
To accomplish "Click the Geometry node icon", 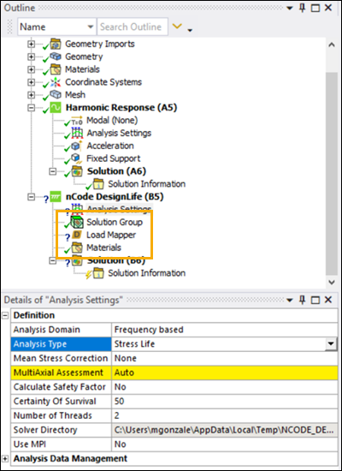I will [56, 57].
